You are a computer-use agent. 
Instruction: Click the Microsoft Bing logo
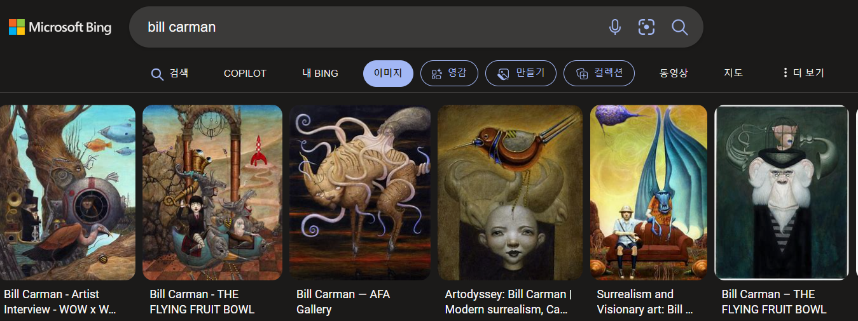coord(60,27)
